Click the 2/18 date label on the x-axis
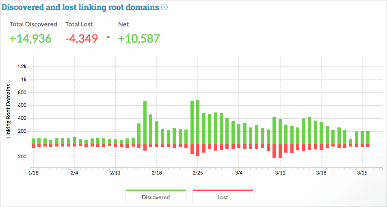This screenshot has width=387, height=207. tap(156, 173)
